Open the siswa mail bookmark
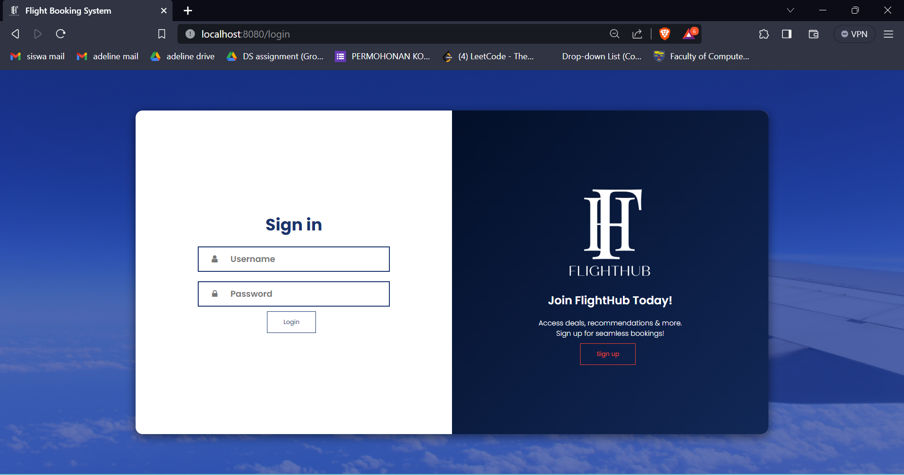The height and width of the screenshot is (475, 904). (38, 56)
